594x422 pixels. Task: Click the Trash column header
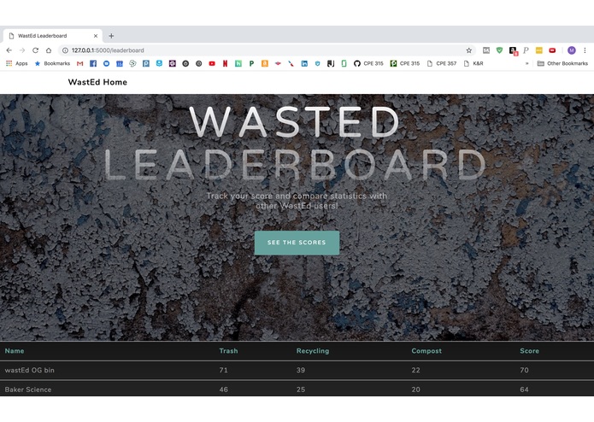[x=228, y=351]
